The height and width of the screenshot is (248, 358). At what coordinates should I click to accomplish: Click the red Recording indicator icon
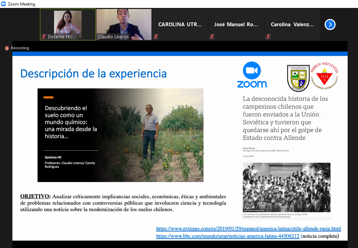[7, 48]
